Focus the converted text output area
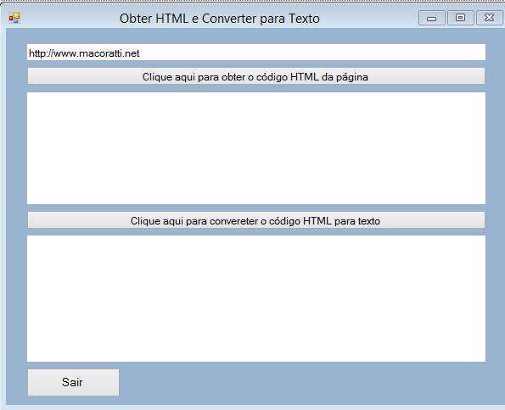Viewport: 505px width, 410px height. 256,298
